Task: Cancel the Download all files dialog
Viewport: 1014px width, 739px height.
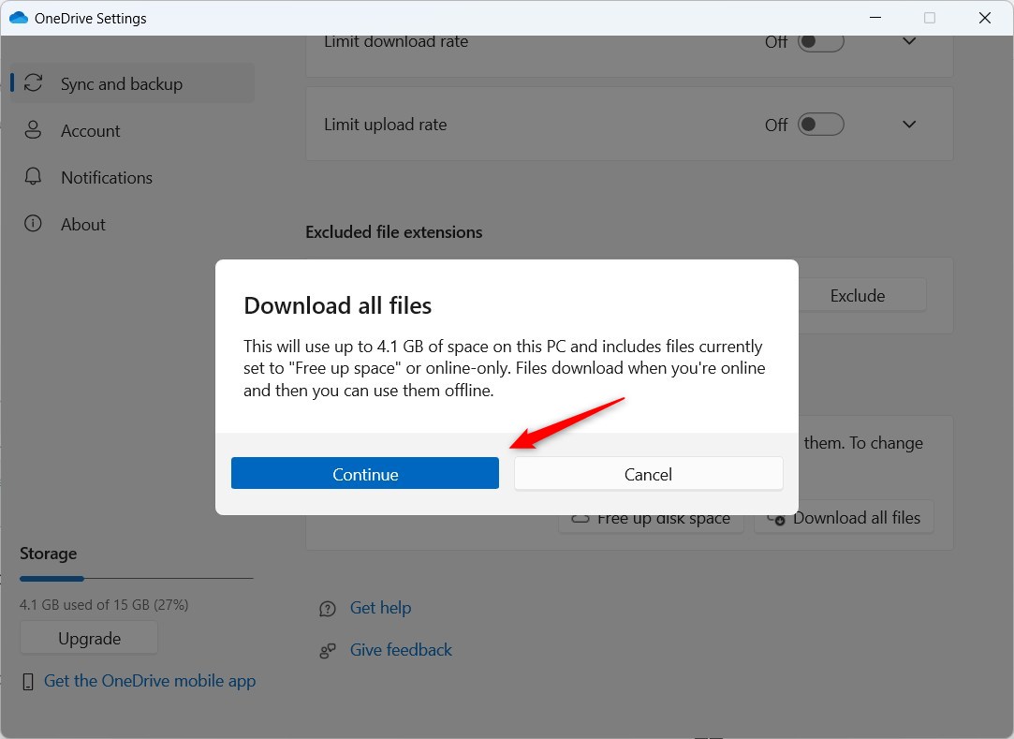Action: coord(648,473)
